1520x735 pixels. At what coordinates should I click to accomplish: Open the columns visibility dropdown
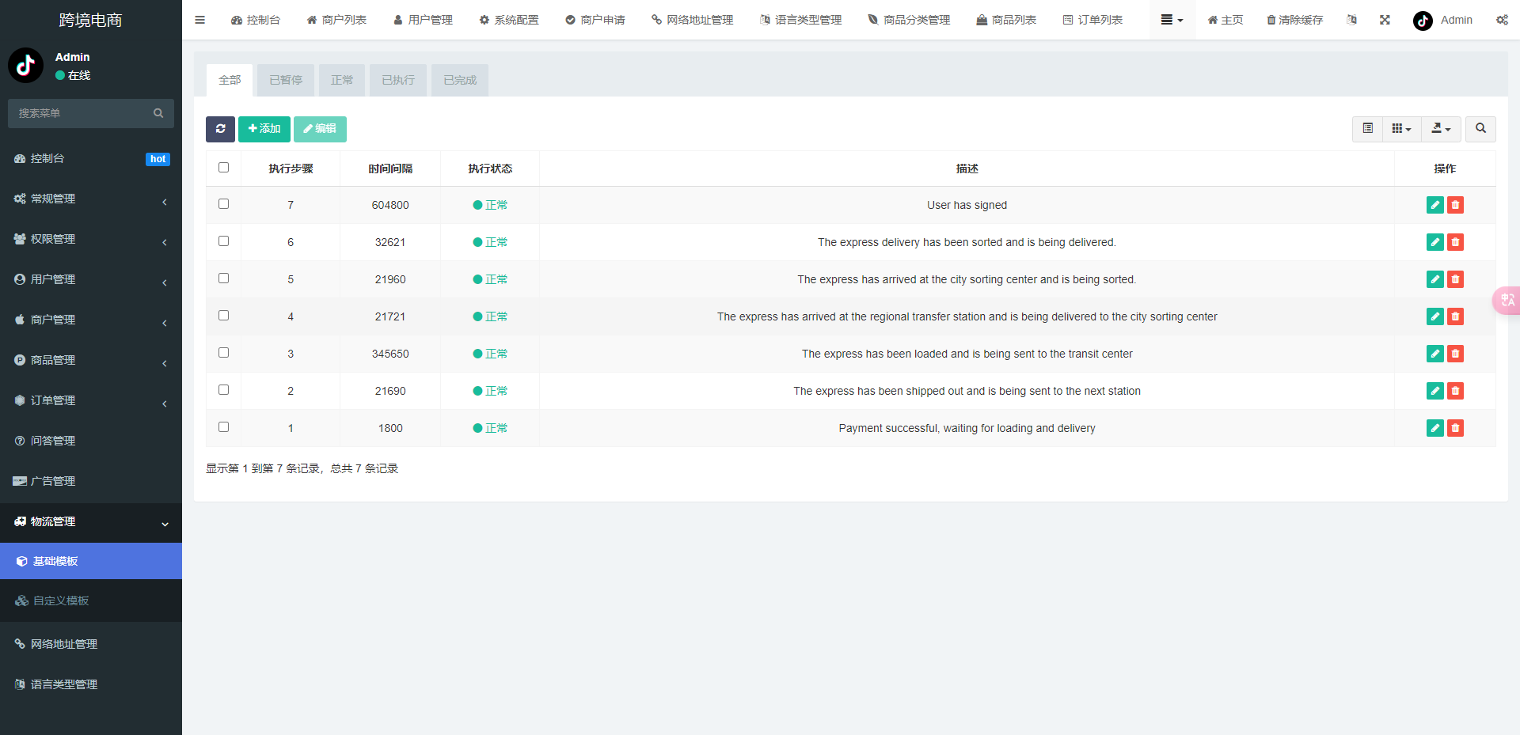(1401, 129)
